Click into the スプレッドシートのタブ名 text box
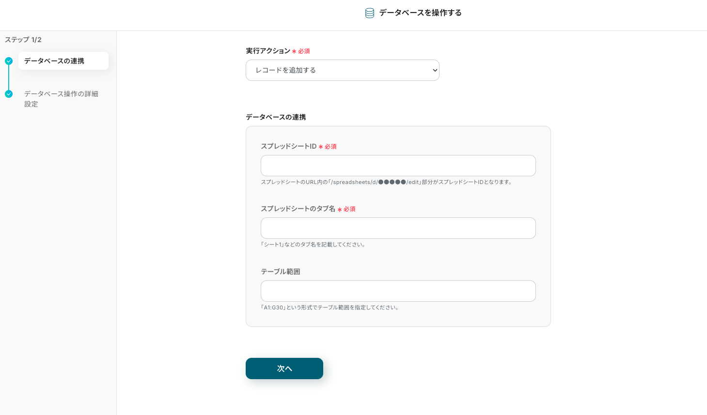Screen dimensions: 707x415 coord(398,228)
